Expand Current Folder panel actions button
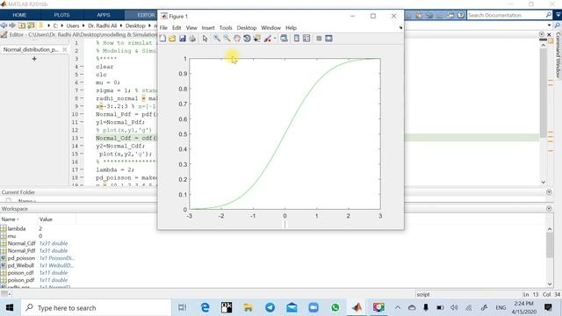This screenshot has width=562, height=316. (549, 192)
